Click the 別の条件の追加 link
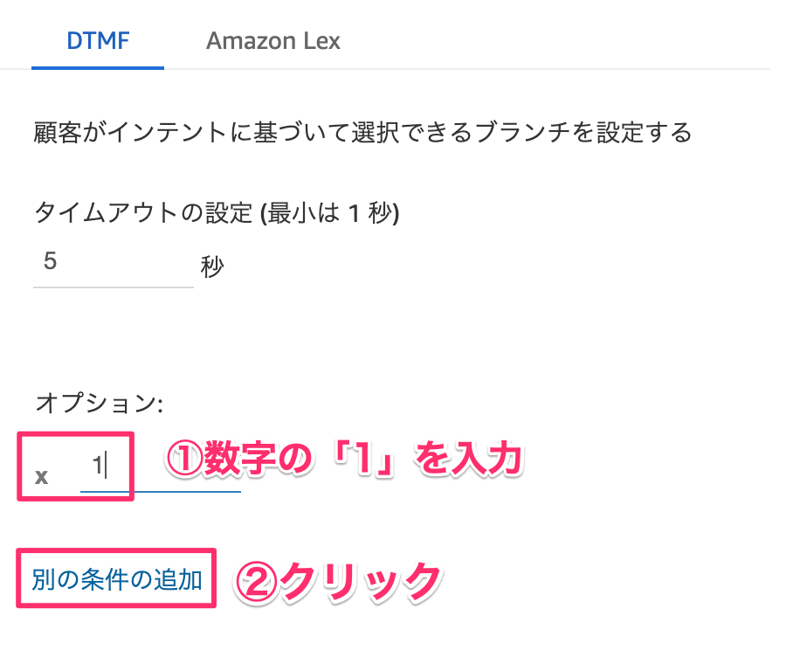Image resolution: width=793 pixels, height=664 pixels. coord(117,579)
